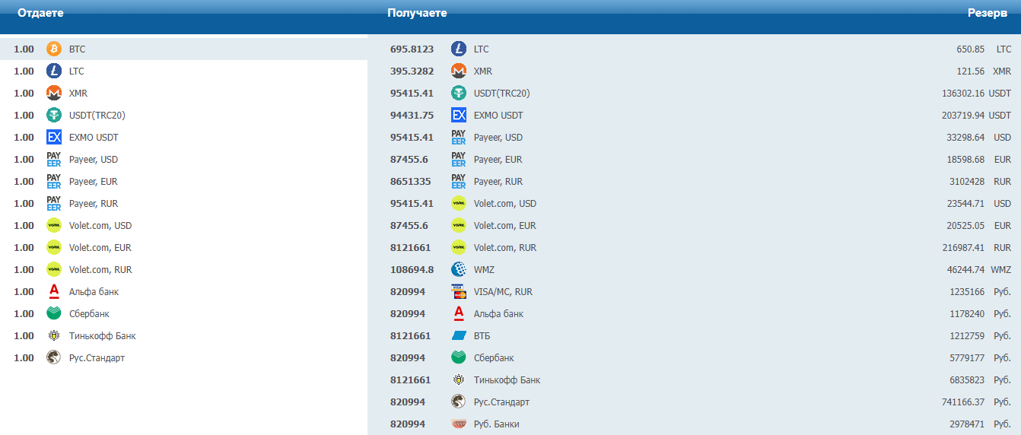
Task: Click Сбербанк icon in receive column
Action: point(459,357)
